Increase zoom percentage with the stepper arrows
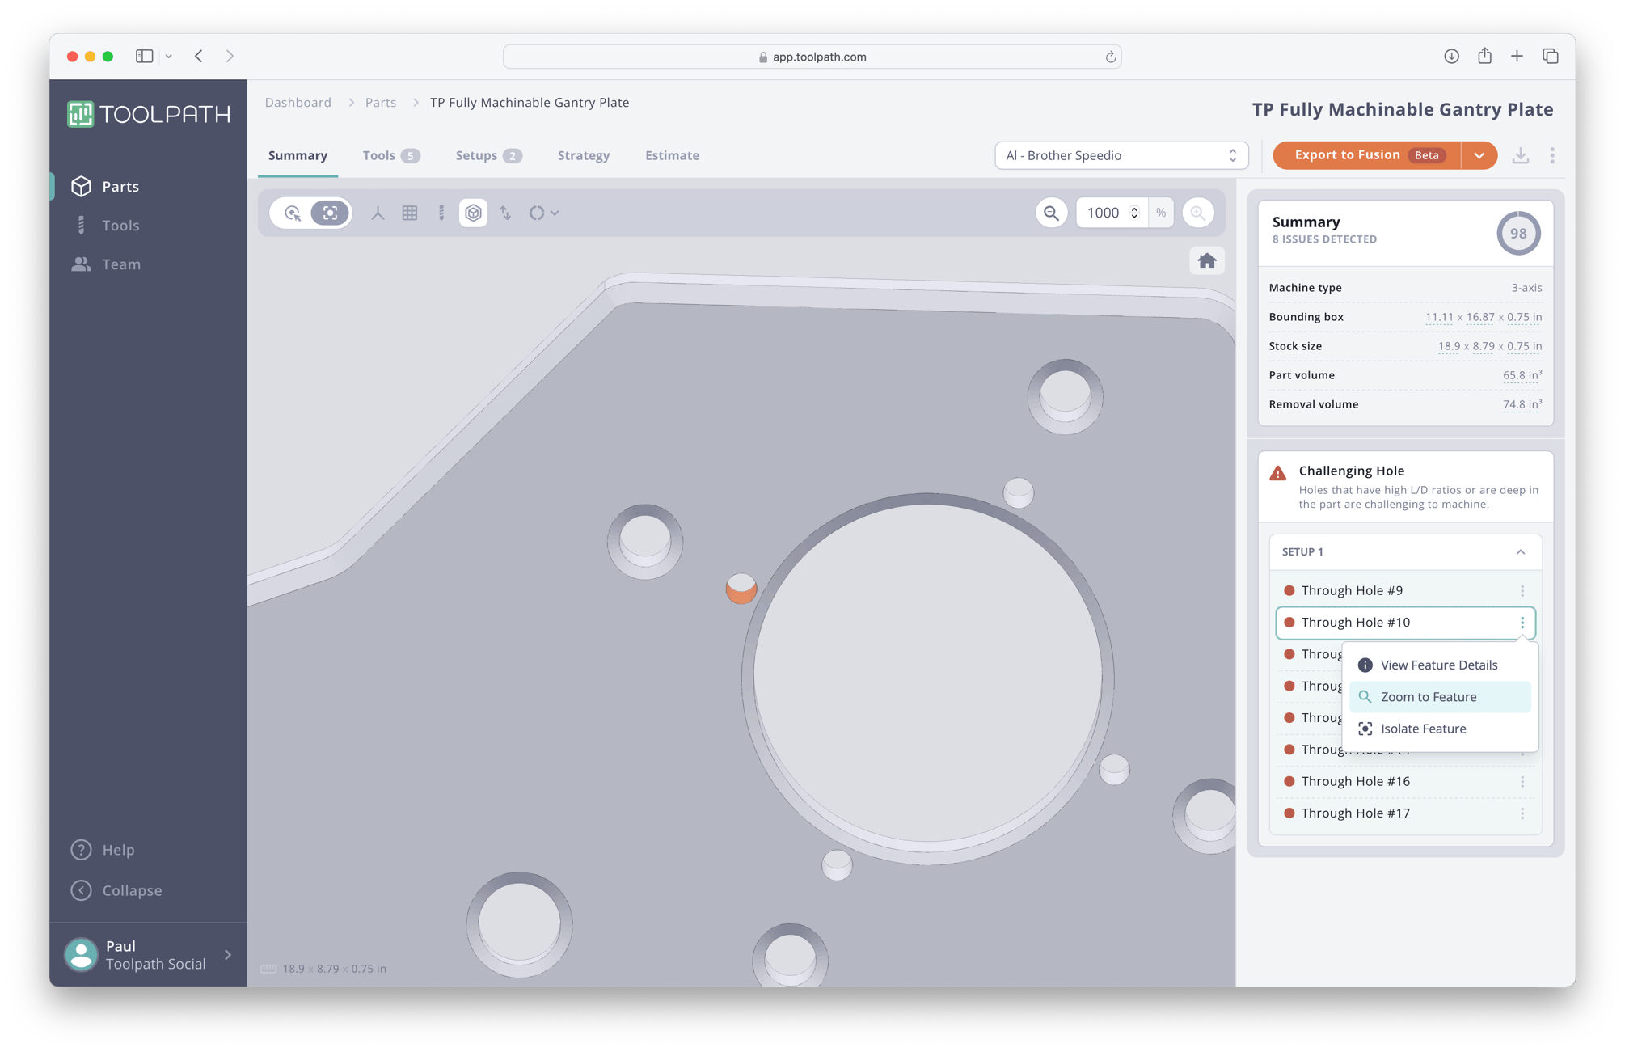Image resolution: width=1625 pixels, height=1052 pixels. (x=1135, y=212)
